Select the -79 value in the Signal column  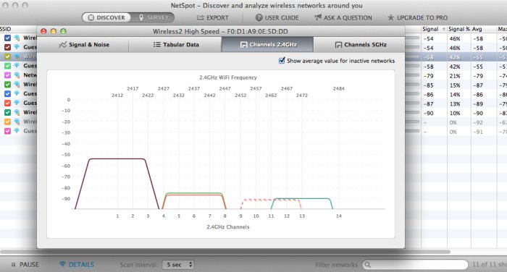point(429,76)
